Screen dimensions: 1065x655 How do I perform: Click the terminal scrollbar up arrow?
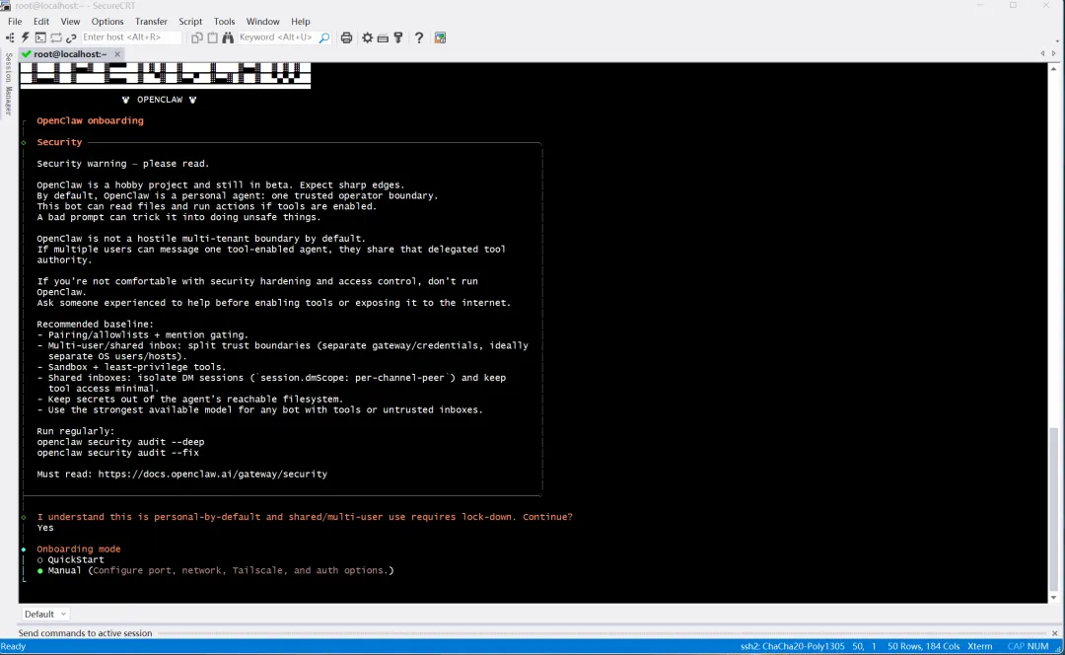1053,69
